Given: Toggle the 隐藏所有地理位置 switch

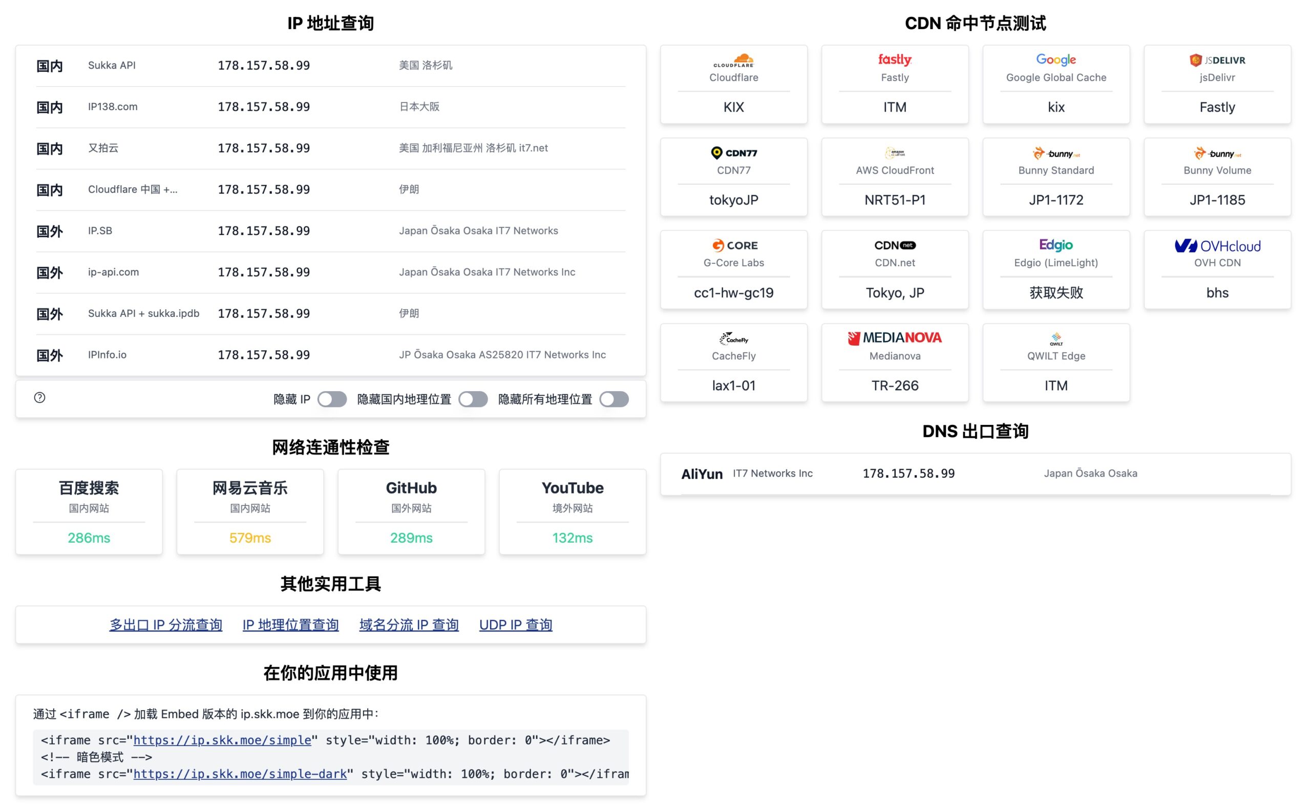Looking at the screenshot, I should [x=614, y=399].
